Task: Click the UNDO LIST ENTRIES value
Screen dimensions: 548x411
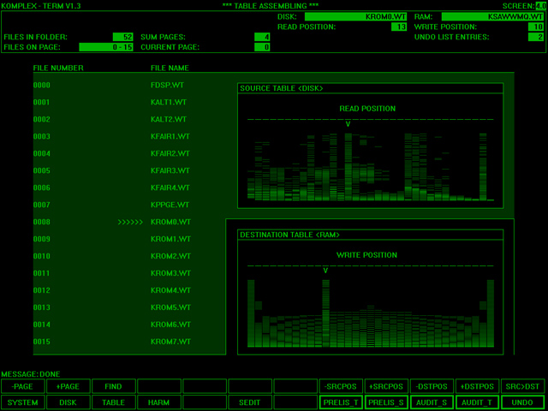Action: (x=536, y=37)
